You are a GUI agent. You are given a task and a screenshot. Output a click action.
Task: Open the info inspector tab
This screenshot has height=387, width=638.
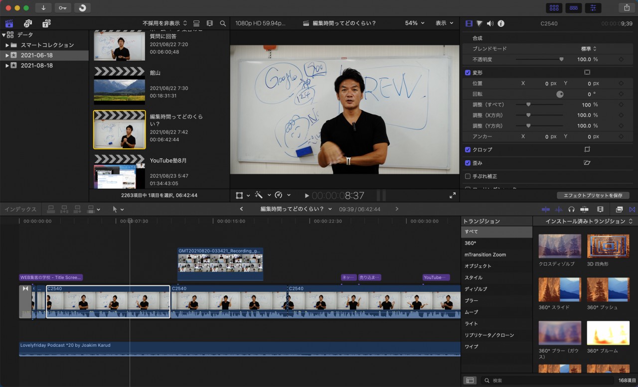(501, 23)
